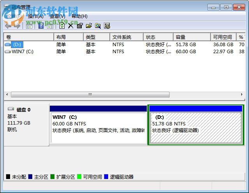Toggle the action pane toolbar icon
The height and width of the screenshot is (193, 249).
50,26
